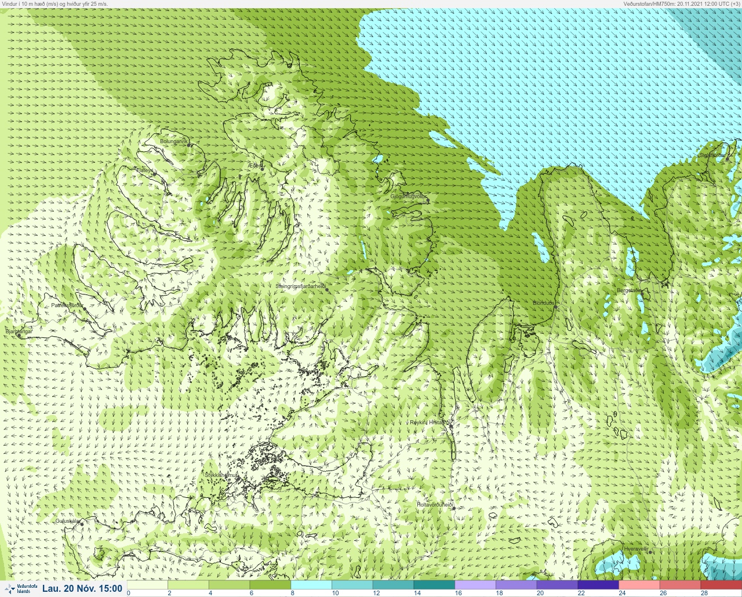Click the legend value label '20'

[x=540, y=594]
